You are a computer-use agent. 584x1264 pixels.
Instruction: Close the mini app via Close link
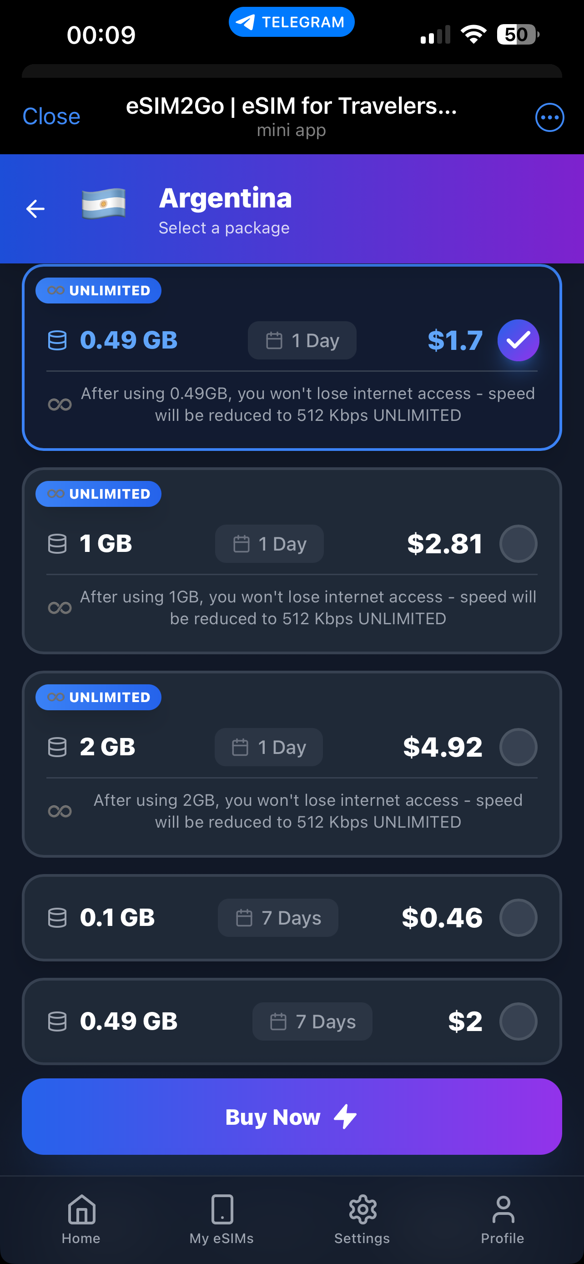pos(51,117)
